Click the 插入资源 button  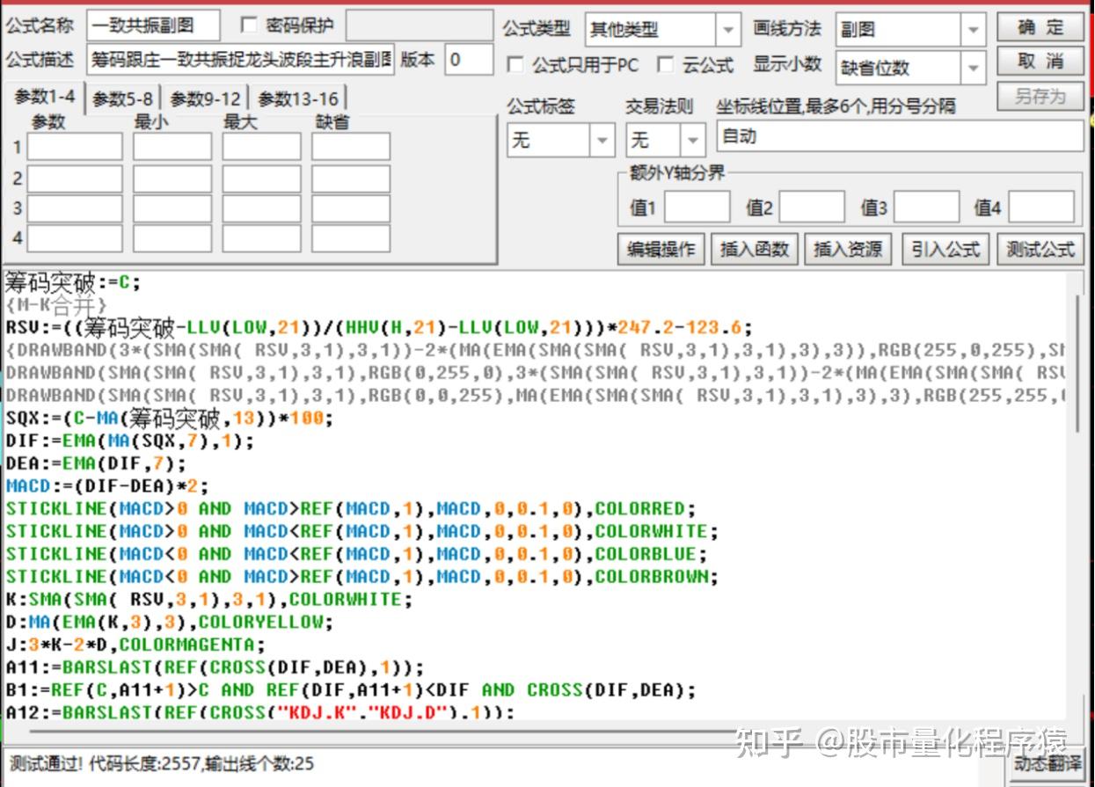(848, 250)
